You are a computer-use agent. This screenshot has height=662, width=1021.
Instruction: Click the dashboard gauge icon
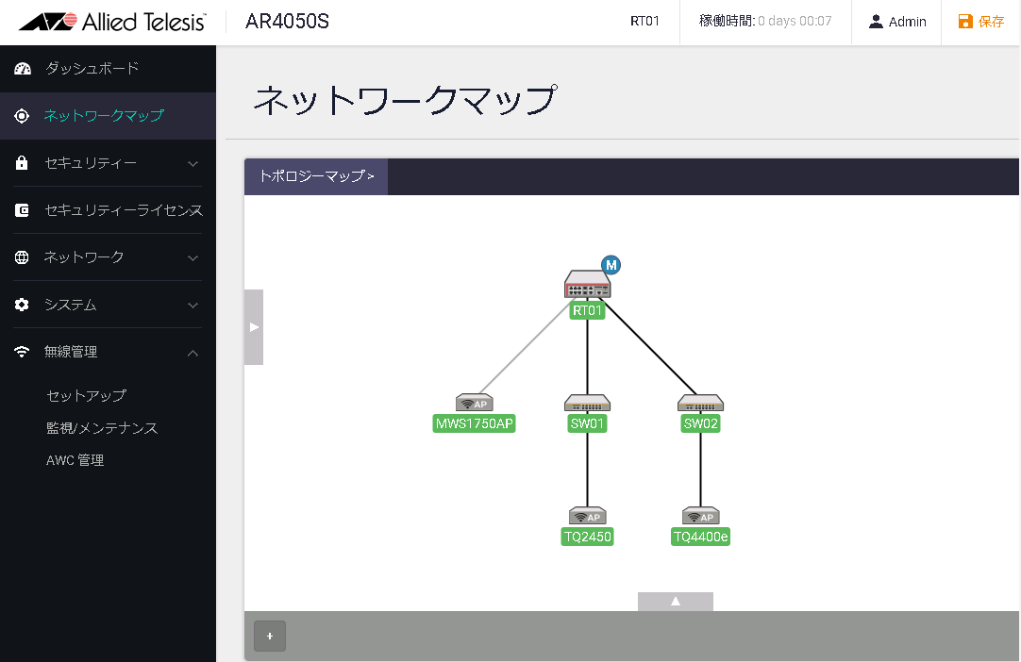point(22,68)
